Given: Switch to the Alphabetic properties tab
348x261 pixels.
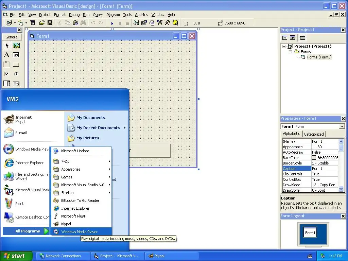Looking at the screenshot, I should coord(291,134).
